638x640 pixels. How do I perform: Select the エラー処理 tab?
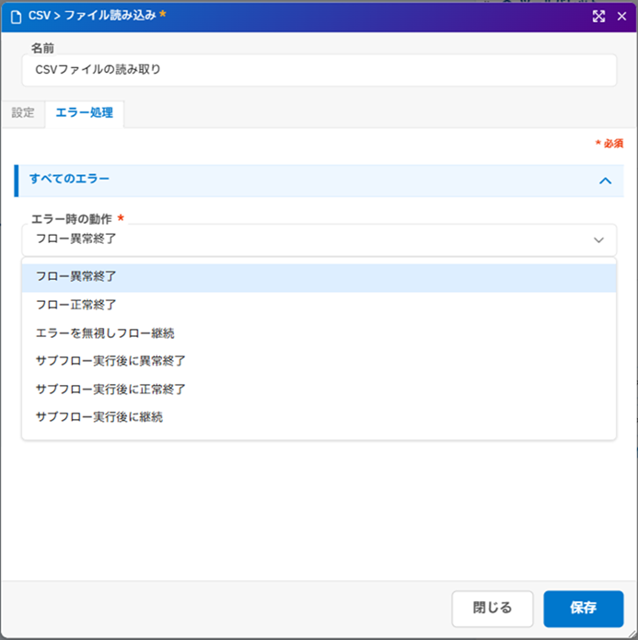pos(85,113)
